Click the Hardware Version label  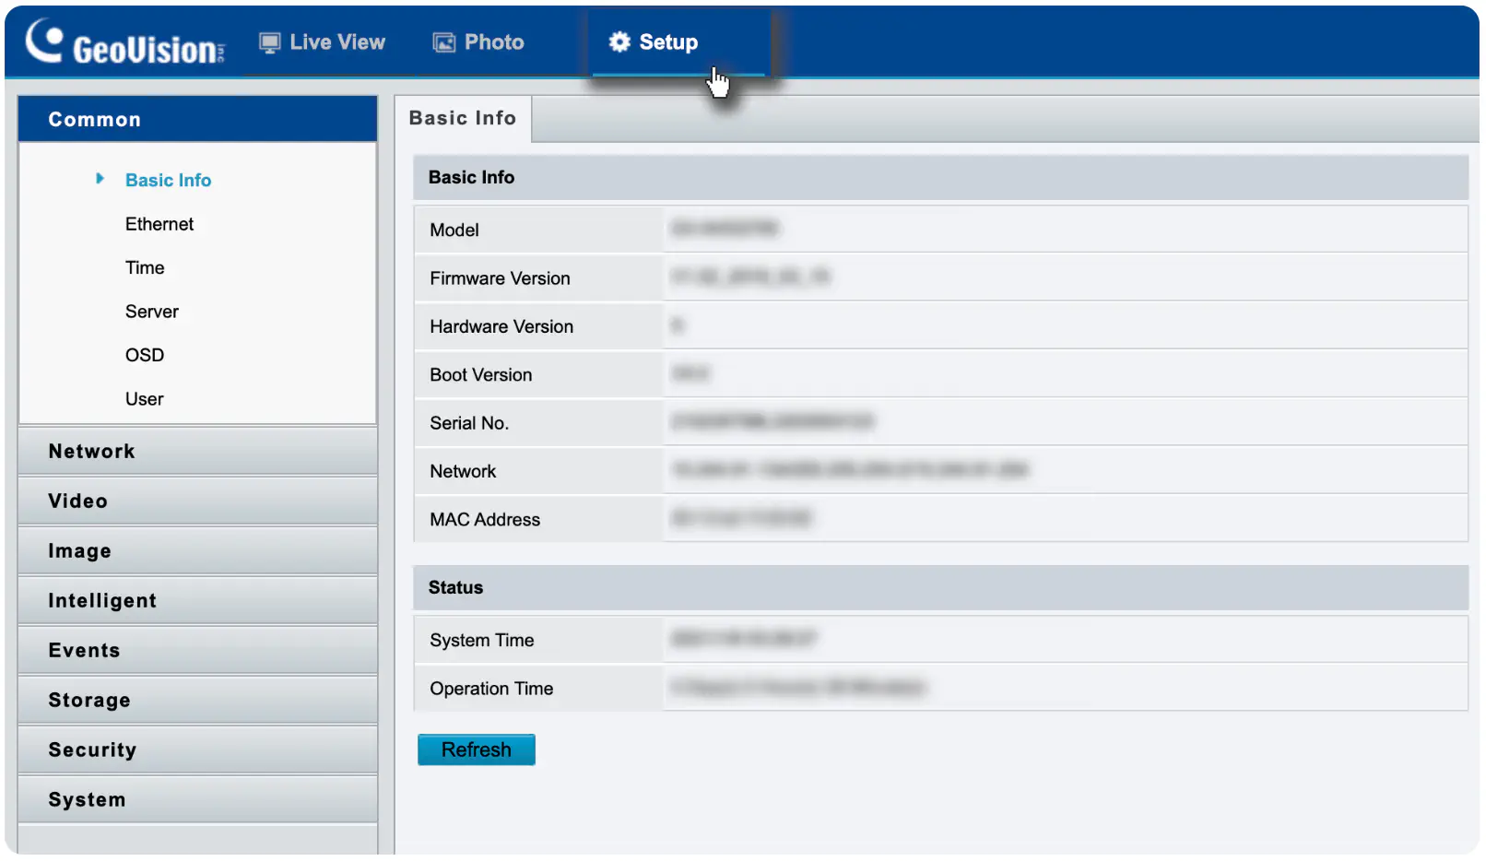[501, 326]
